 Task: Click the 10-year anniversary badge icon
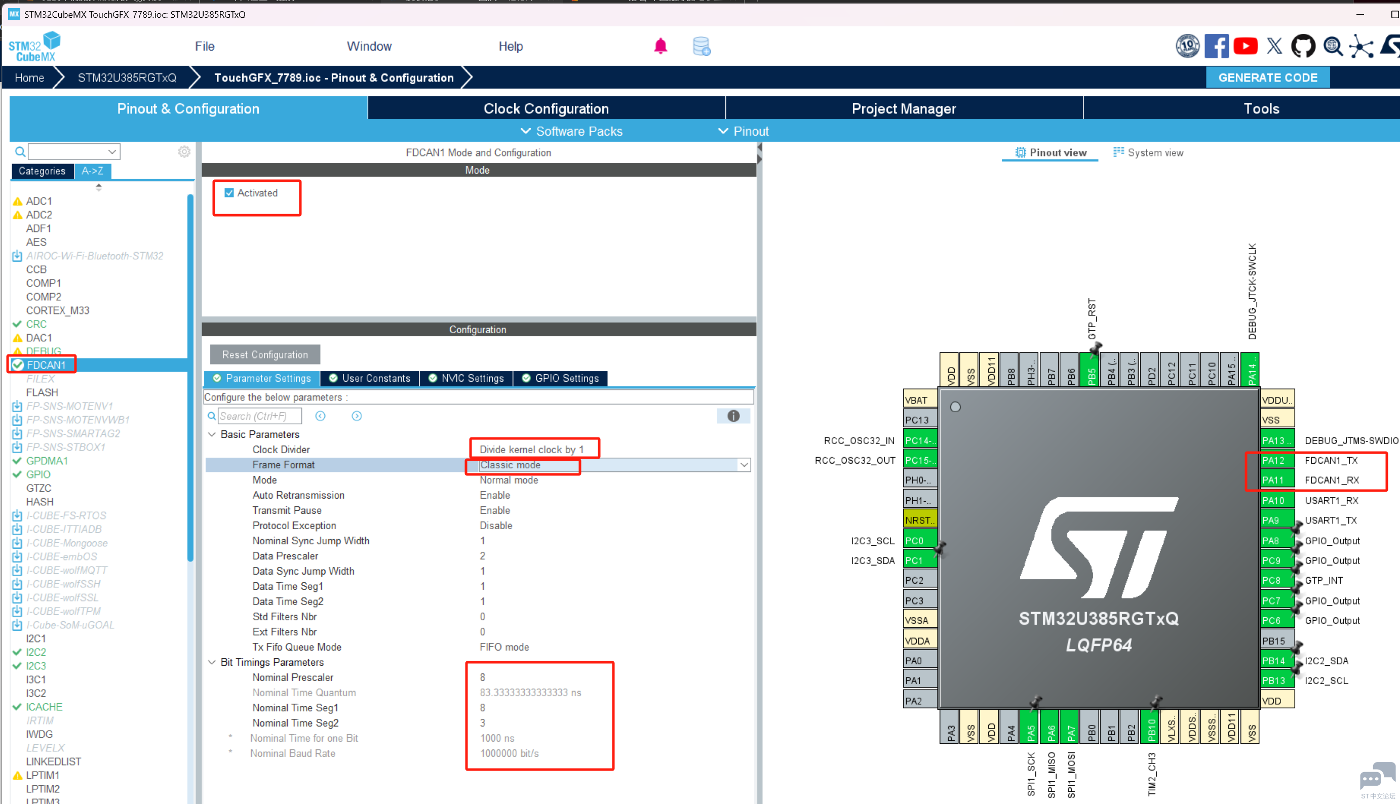1187,46
